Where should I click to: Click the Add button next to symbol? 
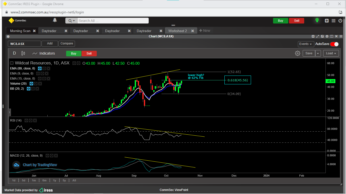point(50,43)
